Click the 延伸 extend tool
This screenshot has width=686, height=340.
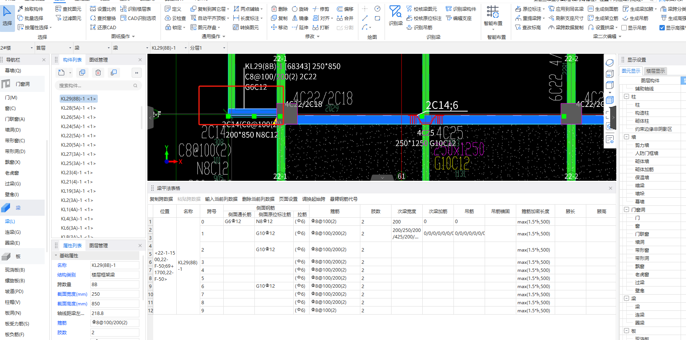pyautogui.click(x=300, y=27)
